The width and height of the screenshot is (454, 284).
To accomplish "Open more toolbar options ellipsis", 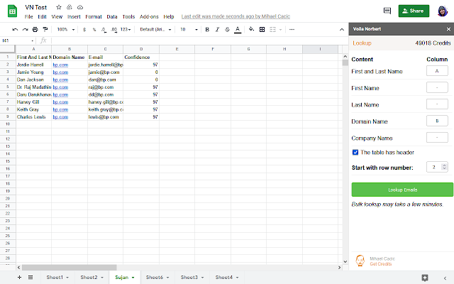I will 292,30.
